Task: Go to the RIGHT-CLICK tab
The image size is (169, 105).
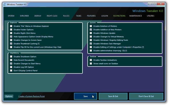Action: [52, 16]
